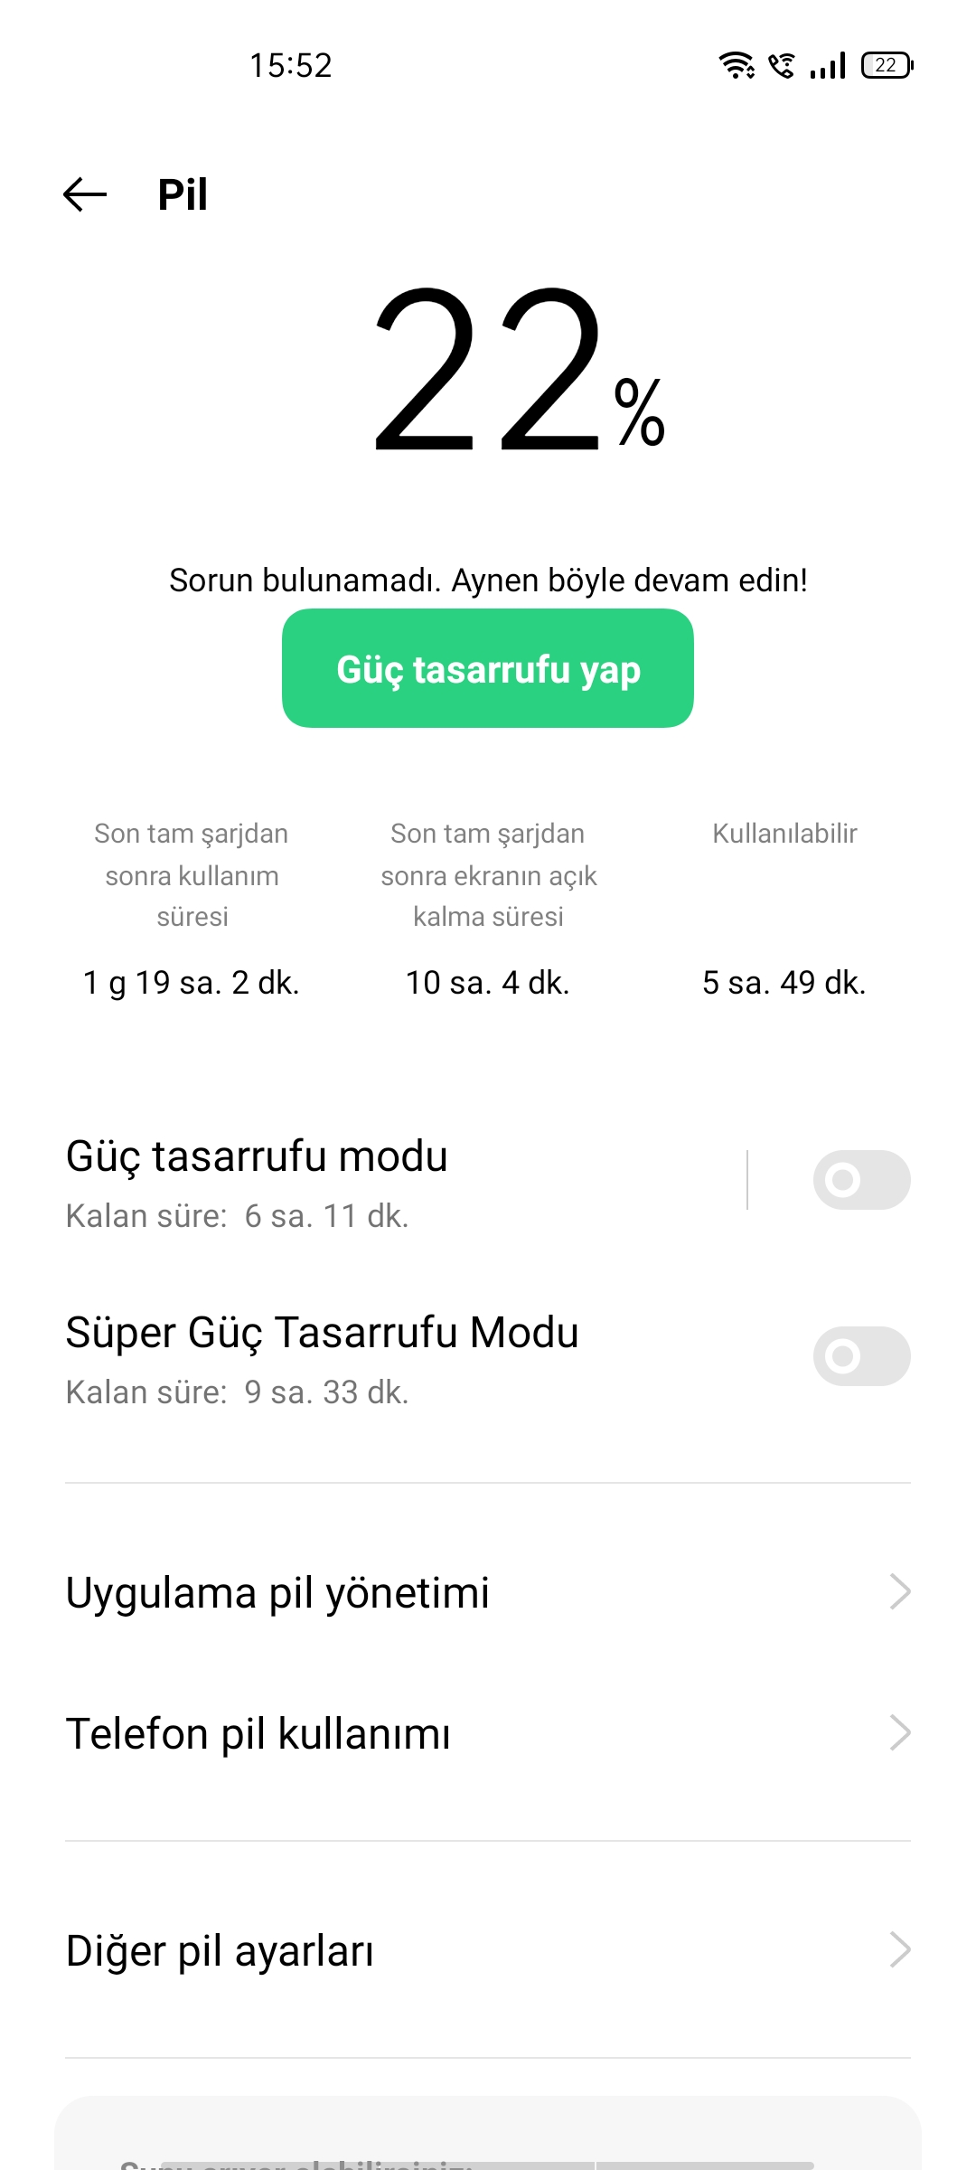Image resolution: width=976 pixels, height=2170 pixels.
Task: Open Telefon pil kullanımı entry
Action: coord(488,1733)
